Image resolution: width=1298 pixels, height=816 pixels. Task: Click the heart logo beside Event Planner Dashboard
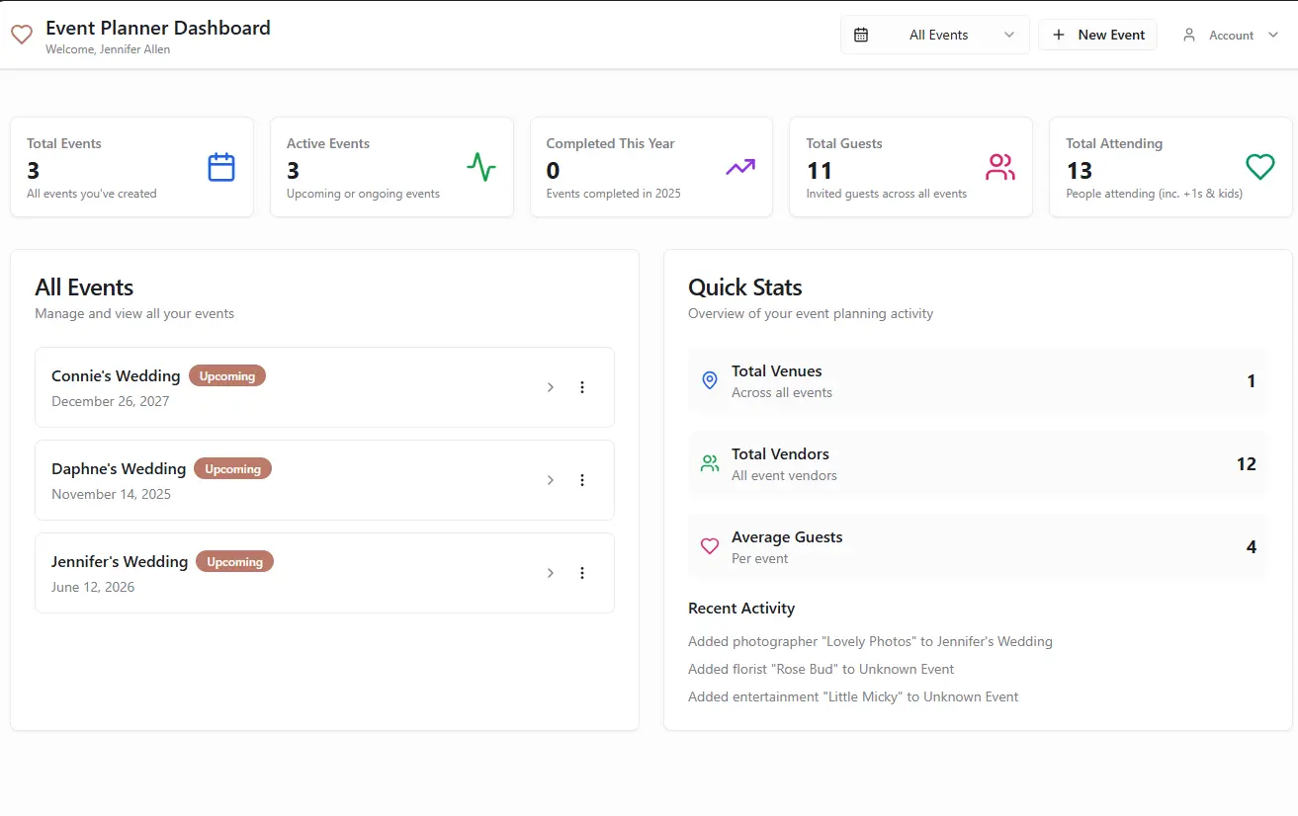(22, 35)
